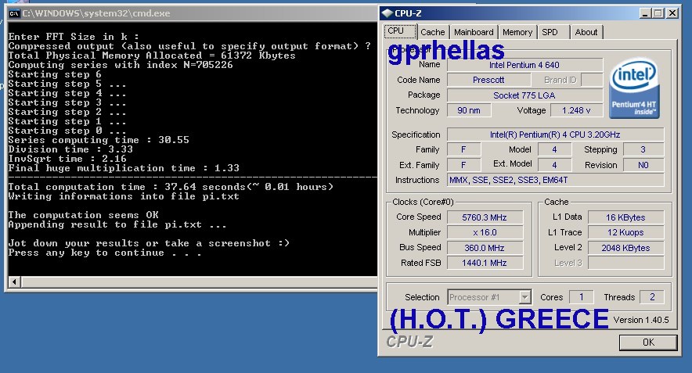Screen dimensions: 692x373
Task: Maximize the CPU-Z window
Action: tap(658, 13)
